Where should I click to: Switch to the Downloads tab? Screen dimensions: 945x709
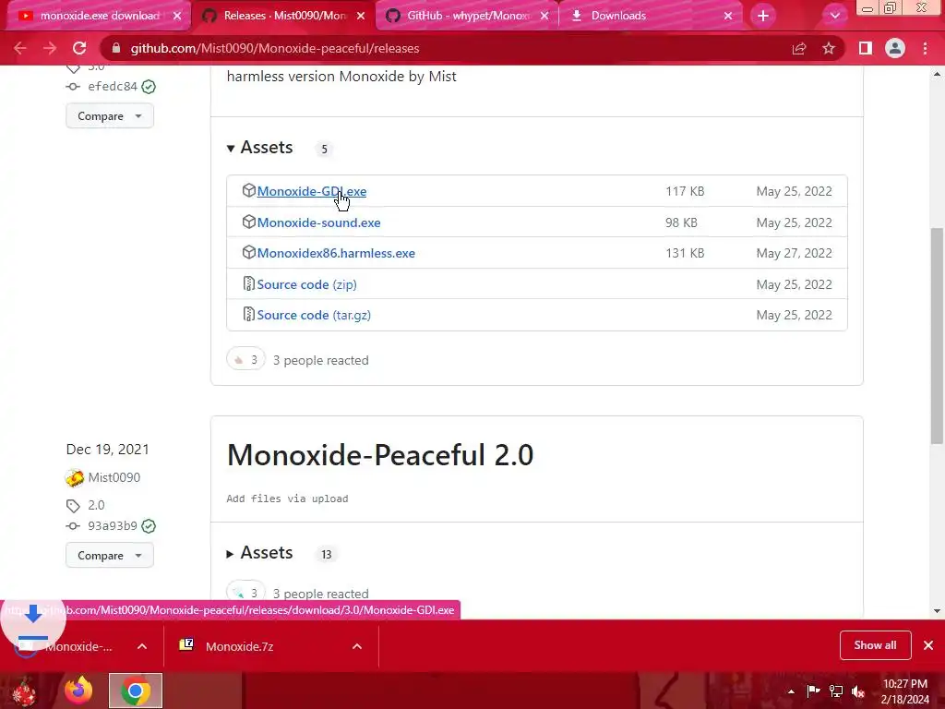click(x=650, y=16)
